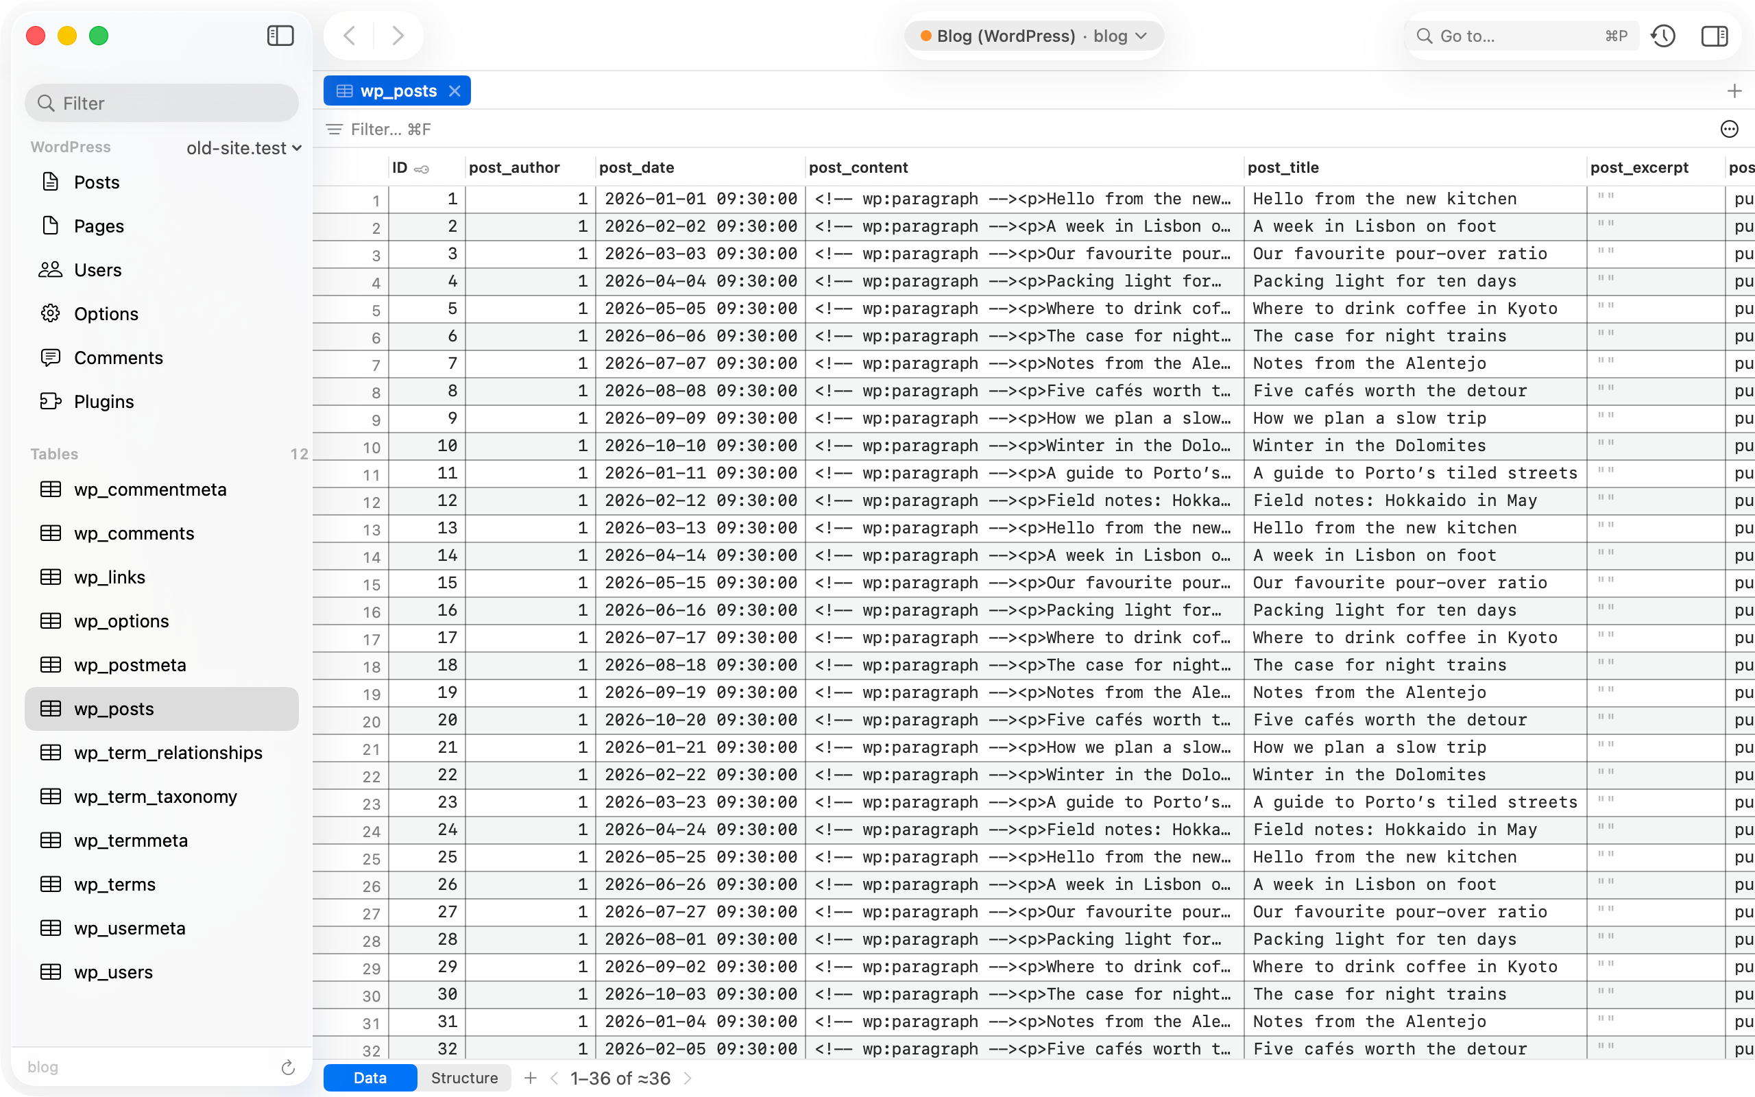
Task: Select the wp_links table
Action: click(162, 577)
